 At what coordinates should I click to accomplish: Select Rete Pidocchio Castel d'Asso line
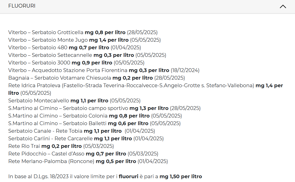[x=83, y=154]
